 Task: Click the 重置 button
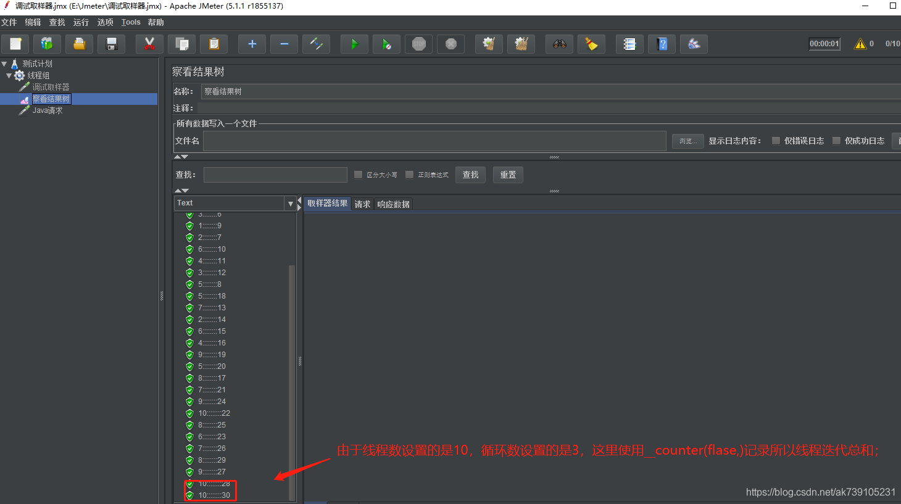pyautogui.click(x=508, y=175)
